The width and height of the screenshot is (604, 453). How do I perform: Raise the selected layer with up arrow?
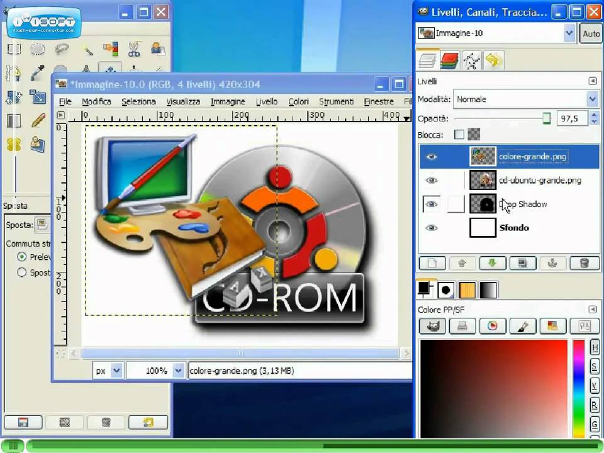tap(462, 264)
